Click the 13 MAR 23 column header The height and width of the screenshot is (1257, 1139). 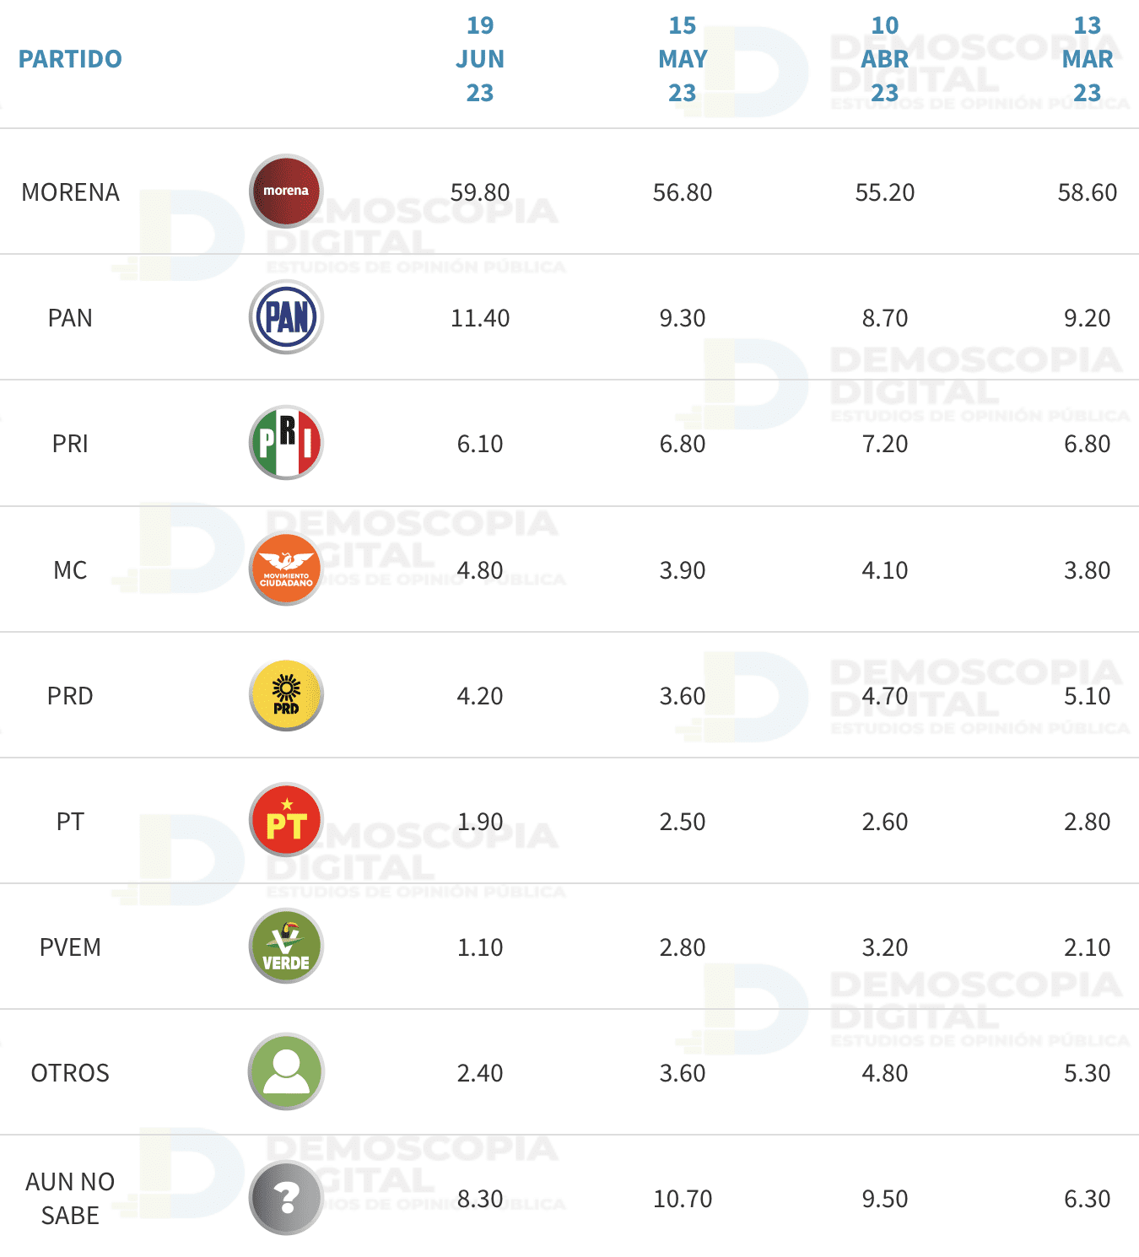point(1088,59)
